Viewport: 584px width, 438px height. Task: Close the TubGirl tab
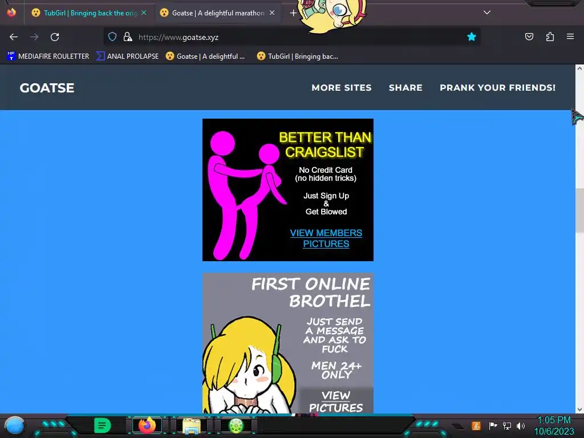pyautogui.click(x=144, y=13)
